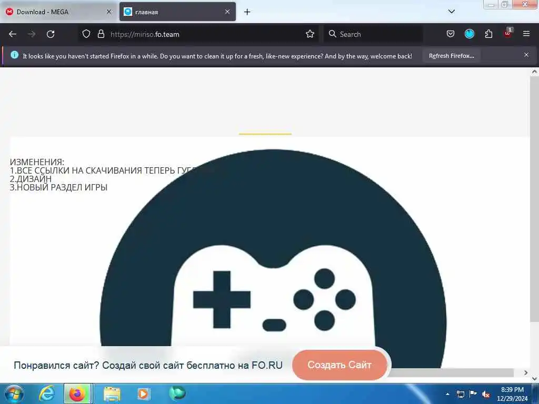Click the page scroll up arrow

pyautogui.click(x=534, y=72)
